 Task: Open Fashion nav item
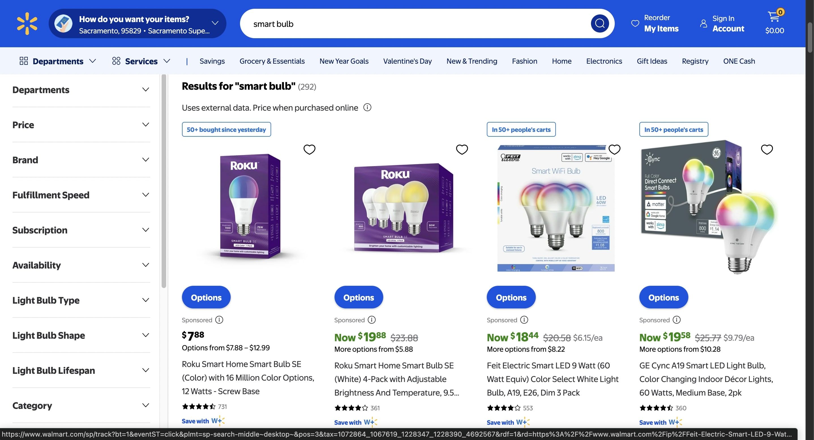524,61
